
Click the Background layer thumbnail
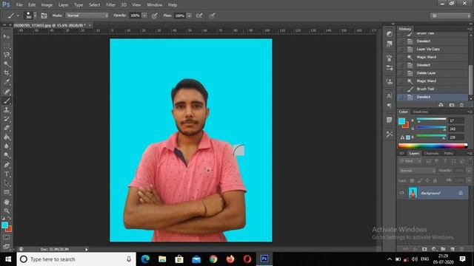[413, 193]
